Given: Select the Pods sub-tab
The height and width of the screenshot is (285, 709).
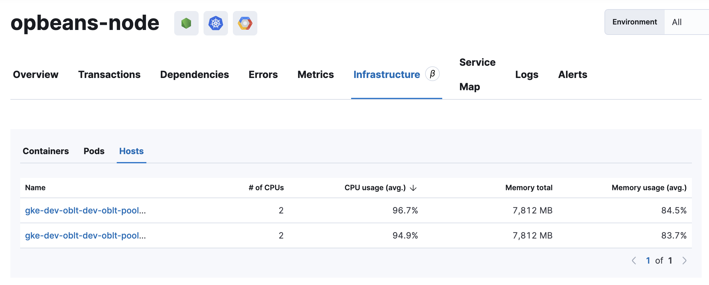Looking at the screenshot, I should 94,151.
